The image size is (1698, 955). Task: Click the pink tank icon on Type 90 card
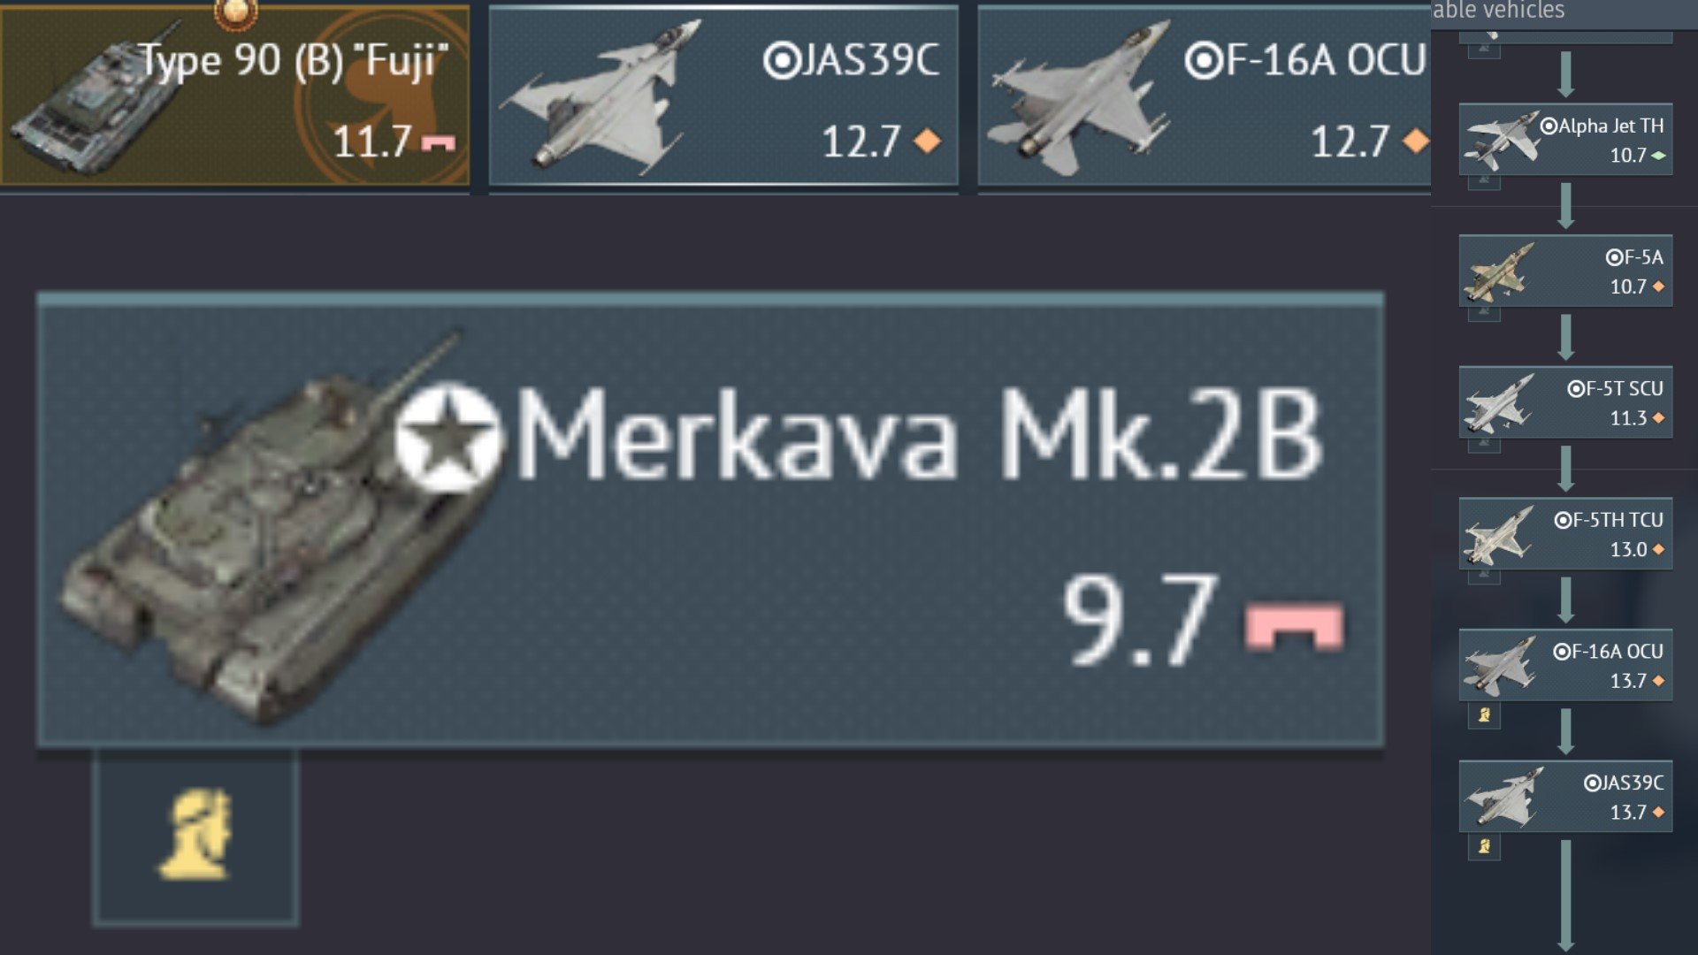click(x=439, y=142)
